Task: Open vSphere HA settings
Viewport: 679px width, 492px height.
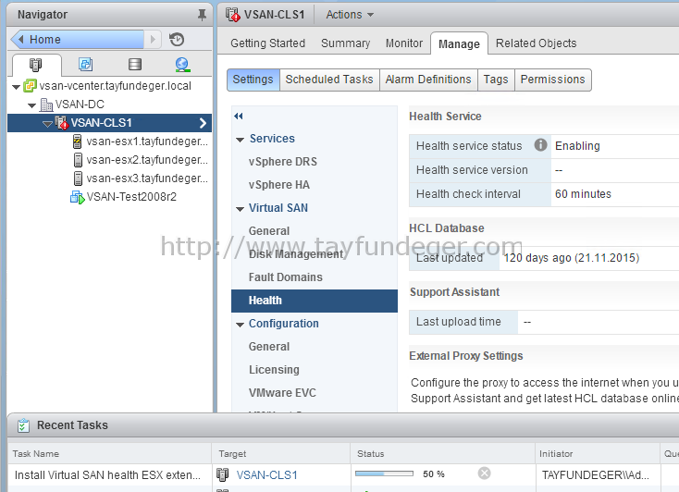Action: pos(278,185)
